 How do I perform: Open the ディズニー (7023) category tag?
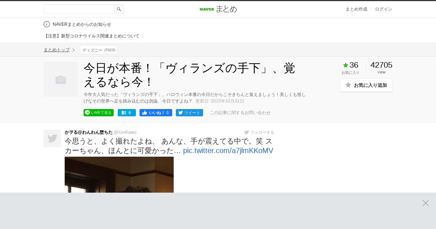98,50
